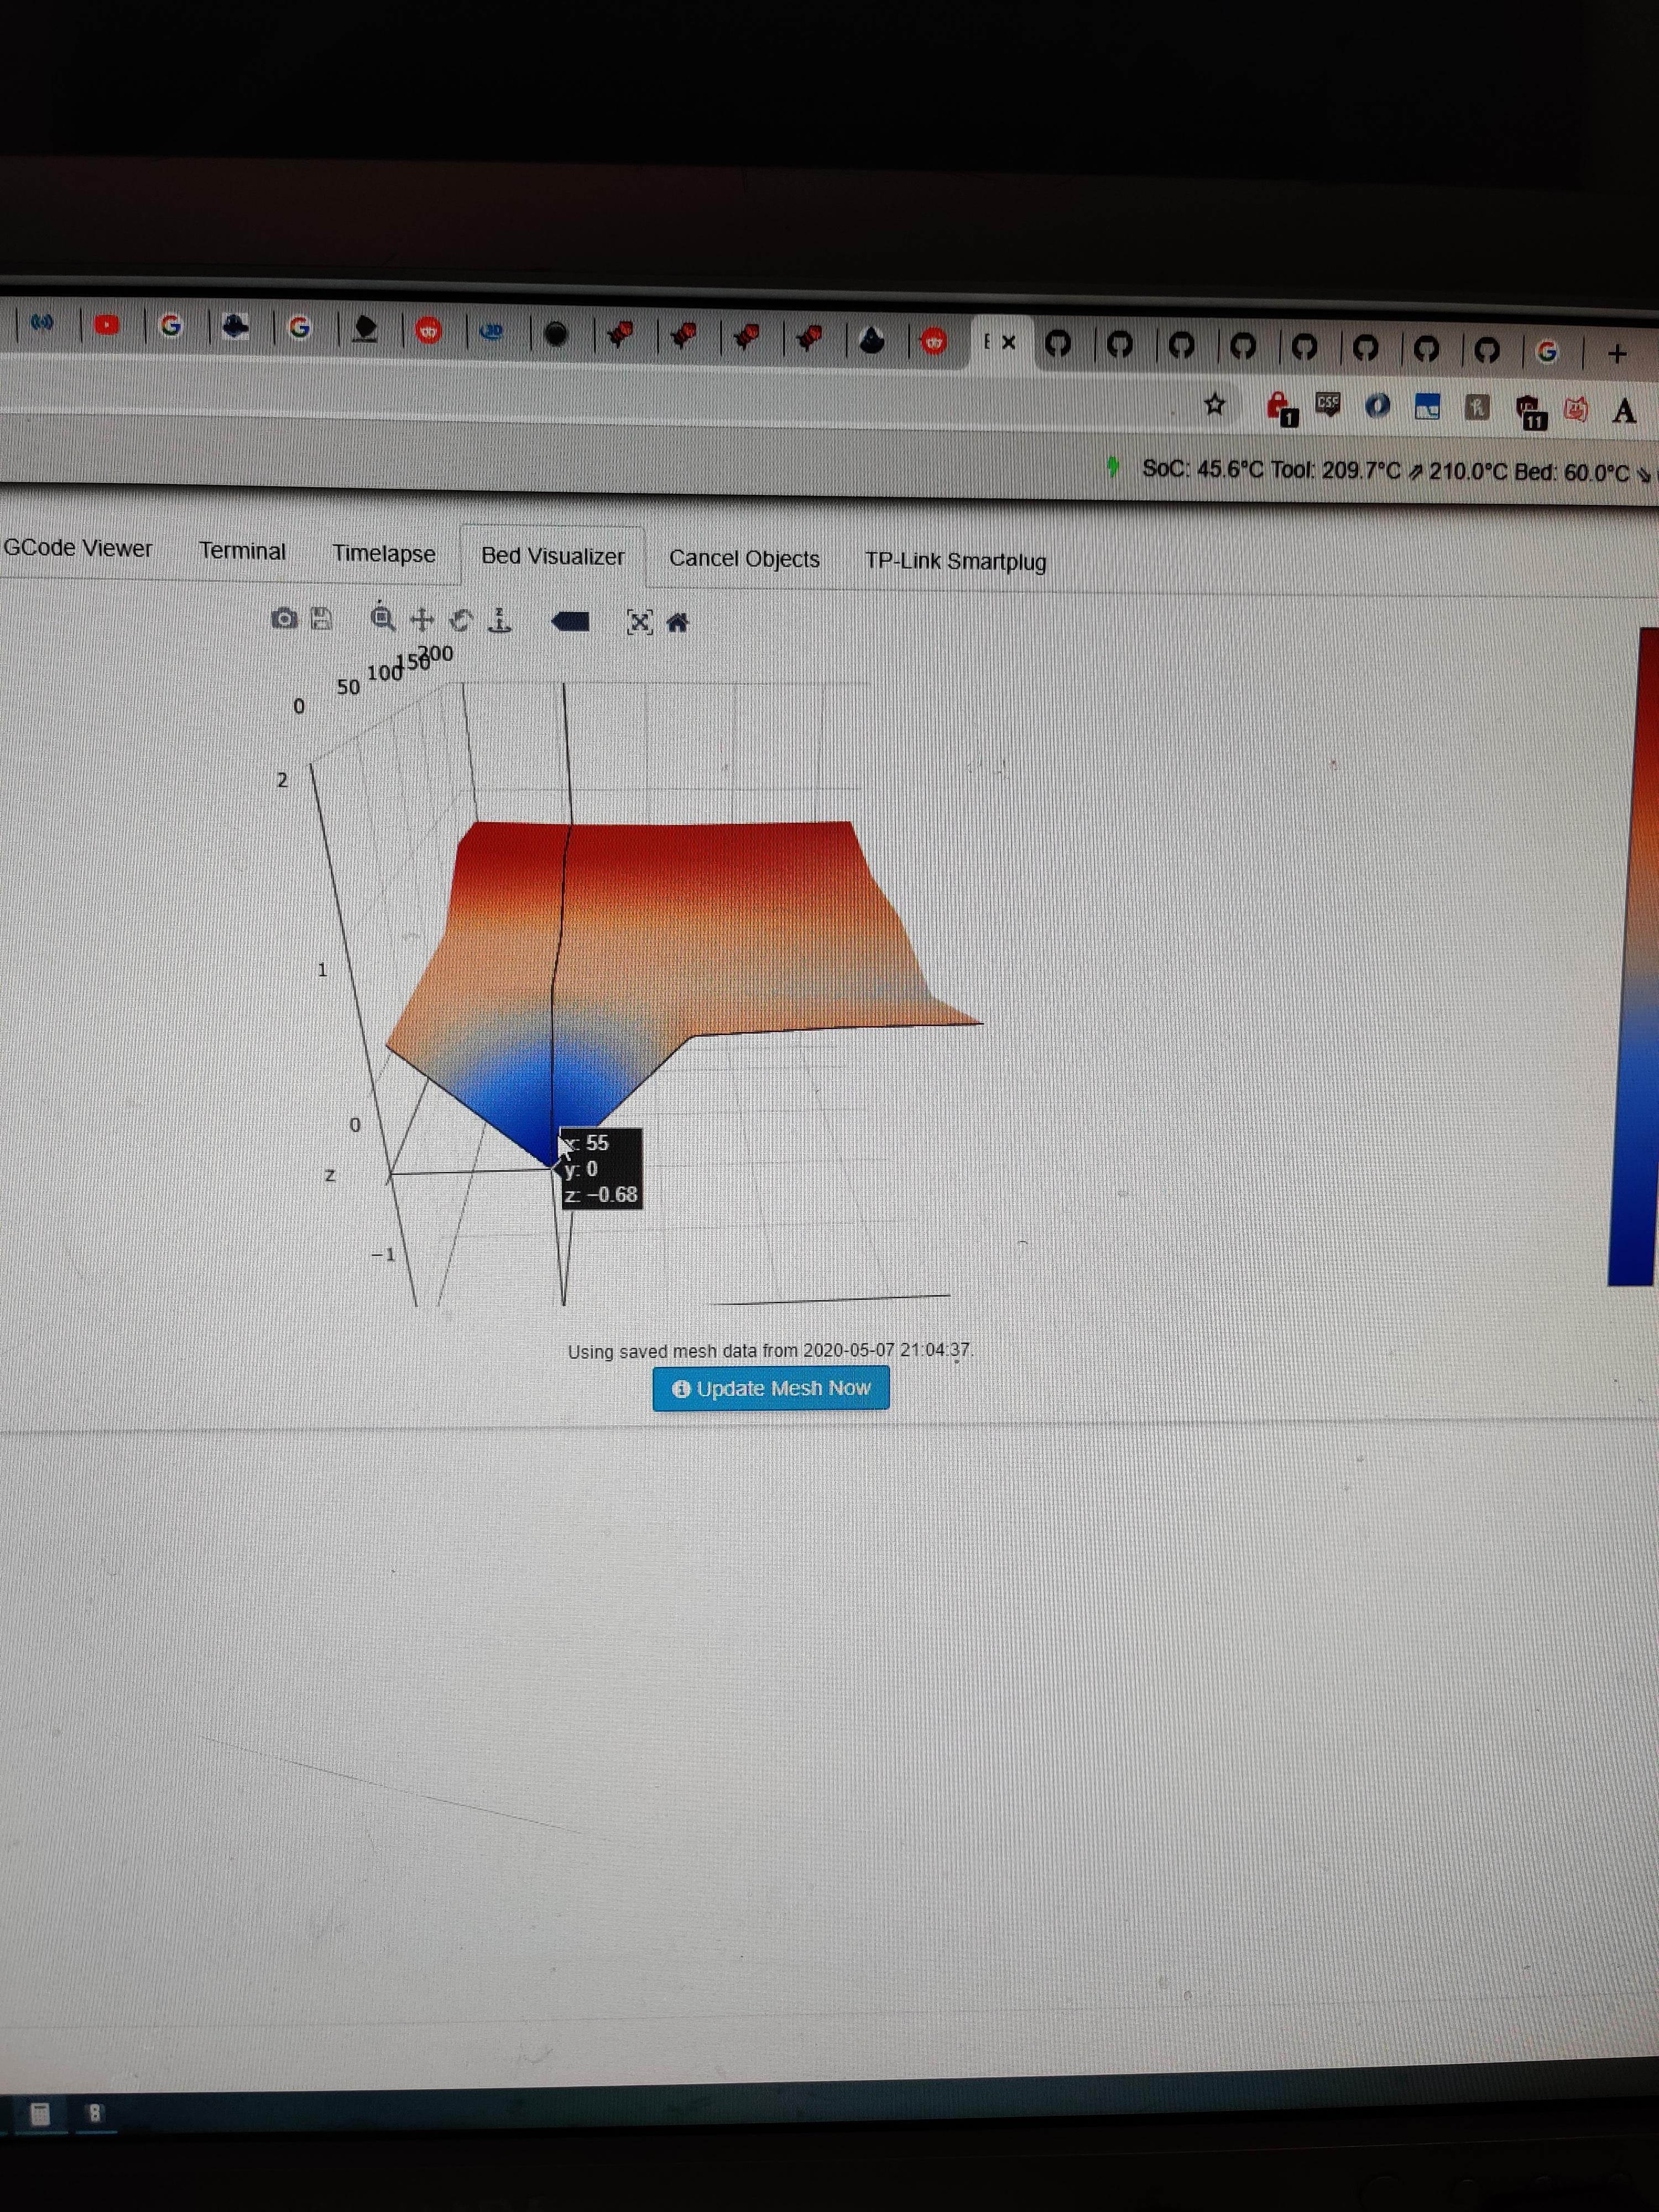Select the orbital rotation tool
This screenshot has width=1659, height=2212.
tap(461, 621)
